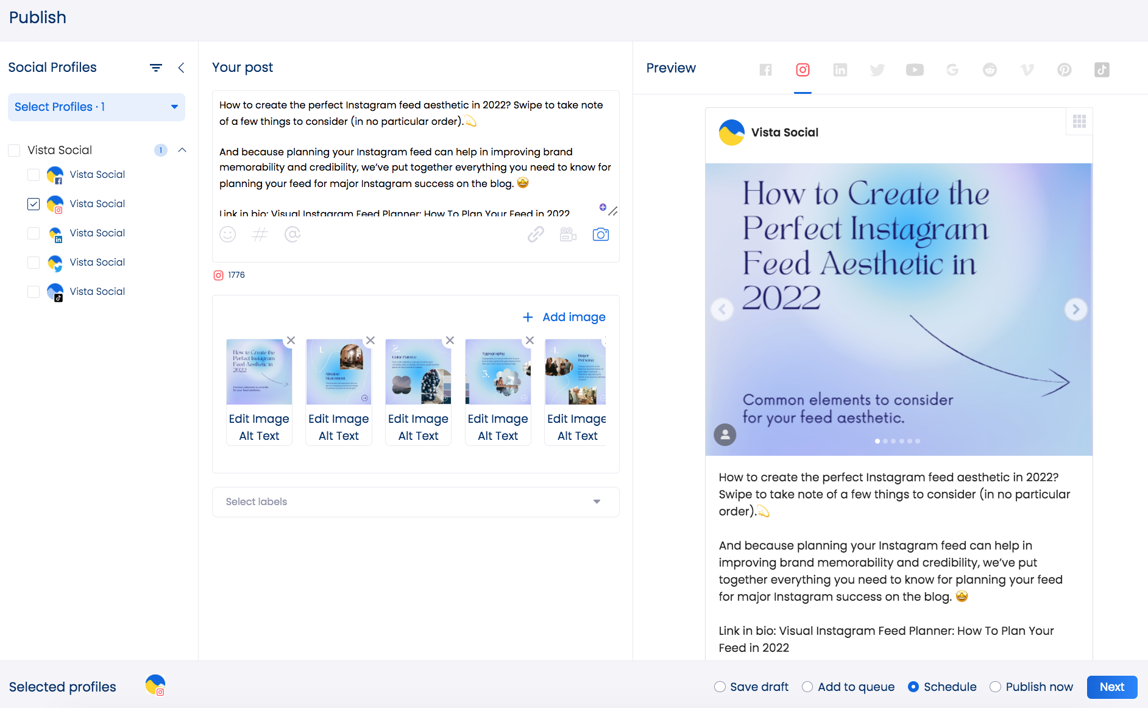This screenshot has width=1148, height=708.
Task: Show the Instagram grid view icon
Action: click(x=1079, y=121)
